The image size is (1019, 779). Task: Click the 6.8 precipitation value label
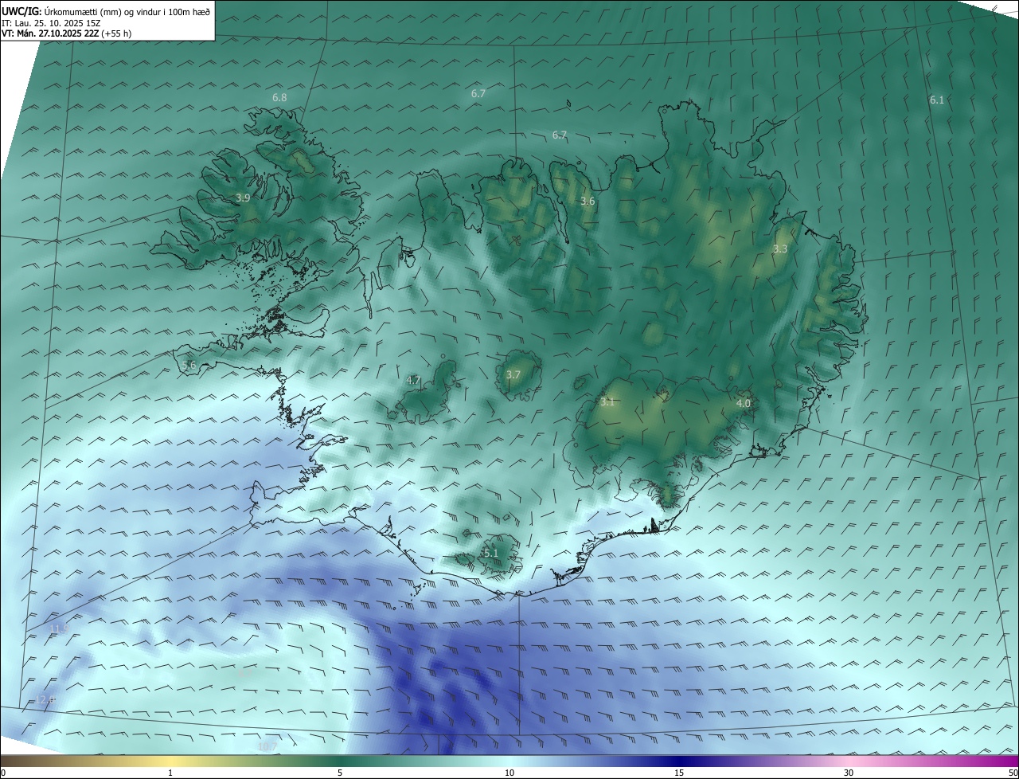coord(279,97)
